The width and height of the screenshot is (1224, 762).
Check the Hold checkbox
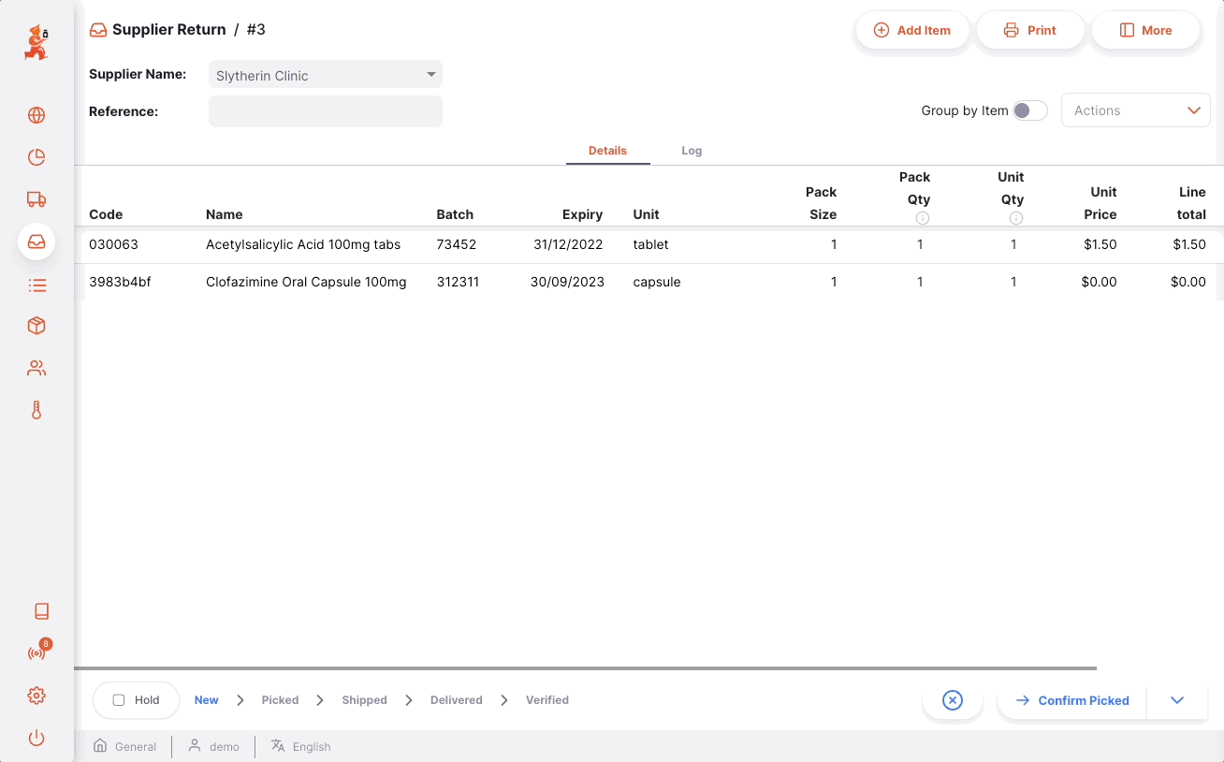coord(119,700)
